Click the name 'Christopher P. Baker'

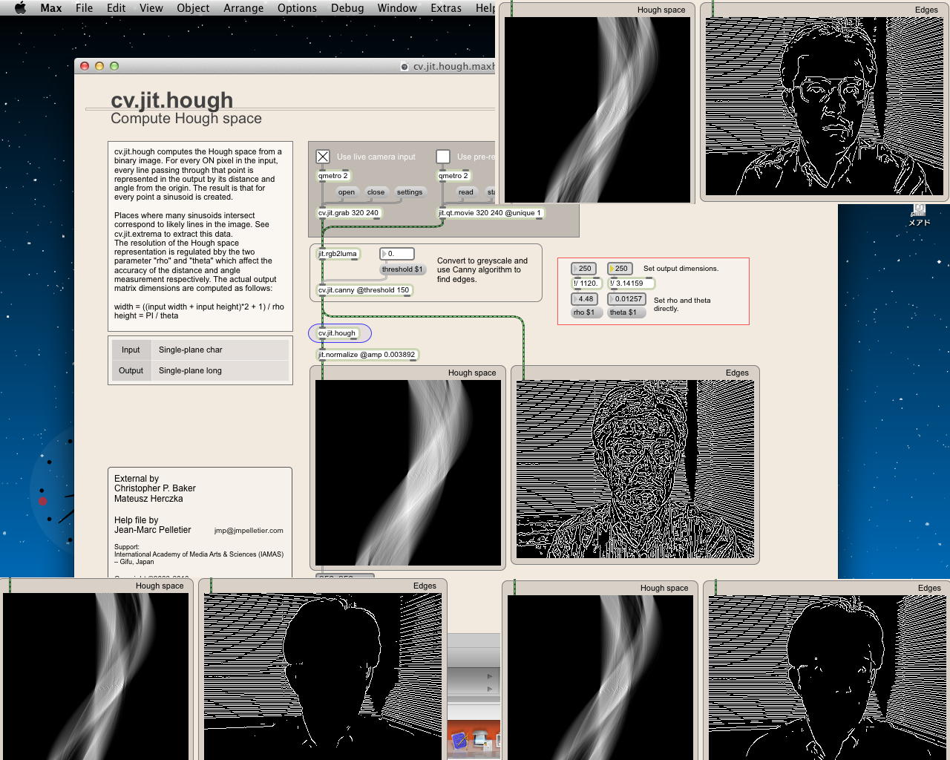pyautogui.click(x=155, y=488)
